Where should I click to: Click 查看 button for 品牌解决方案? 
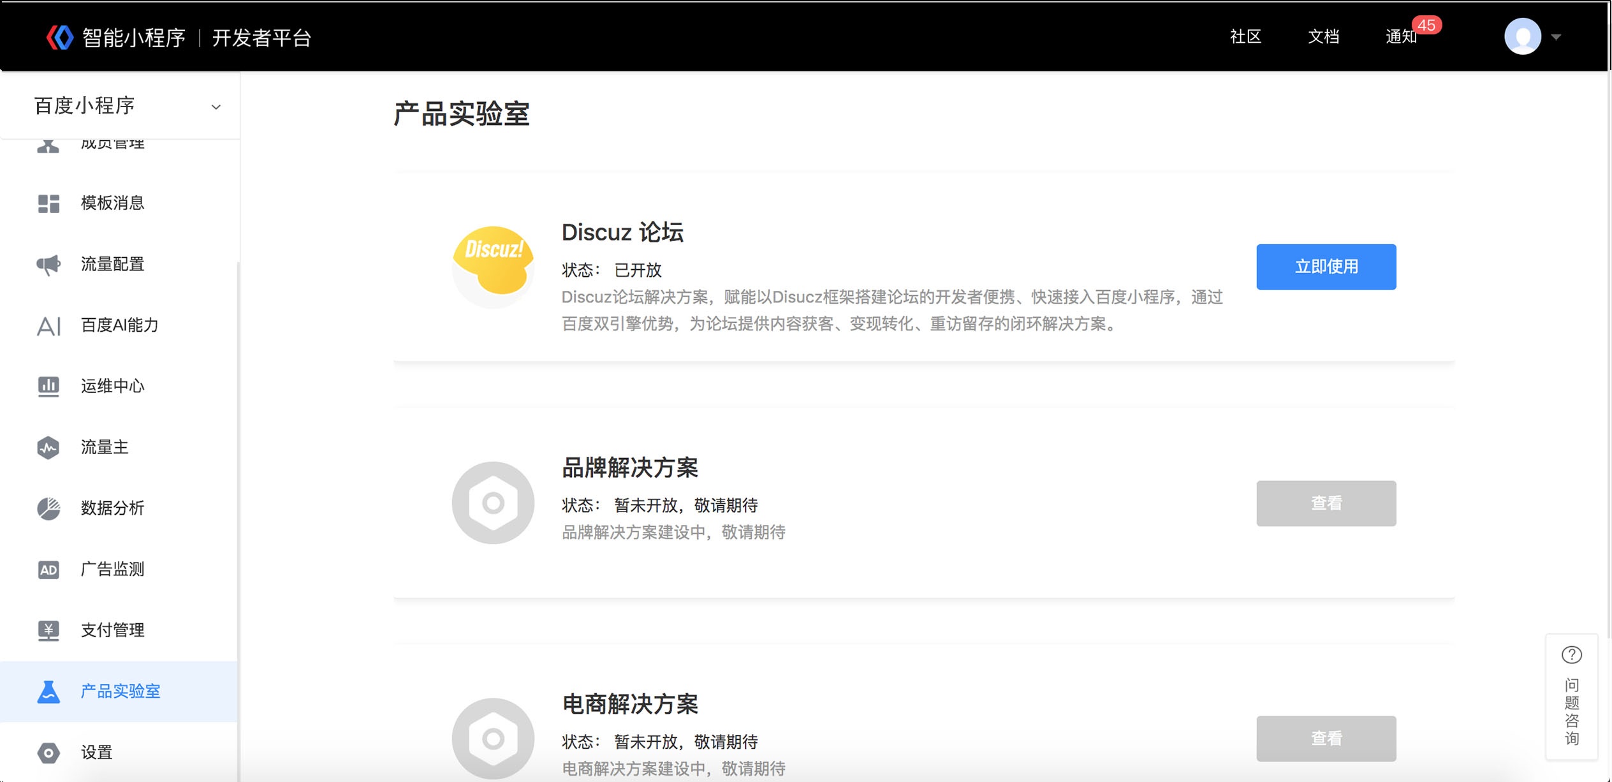[x=1326, y=503]
